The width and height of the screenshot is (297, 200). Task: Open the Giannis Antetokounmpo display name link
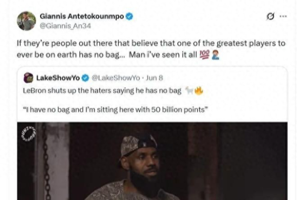coord(82,16)
